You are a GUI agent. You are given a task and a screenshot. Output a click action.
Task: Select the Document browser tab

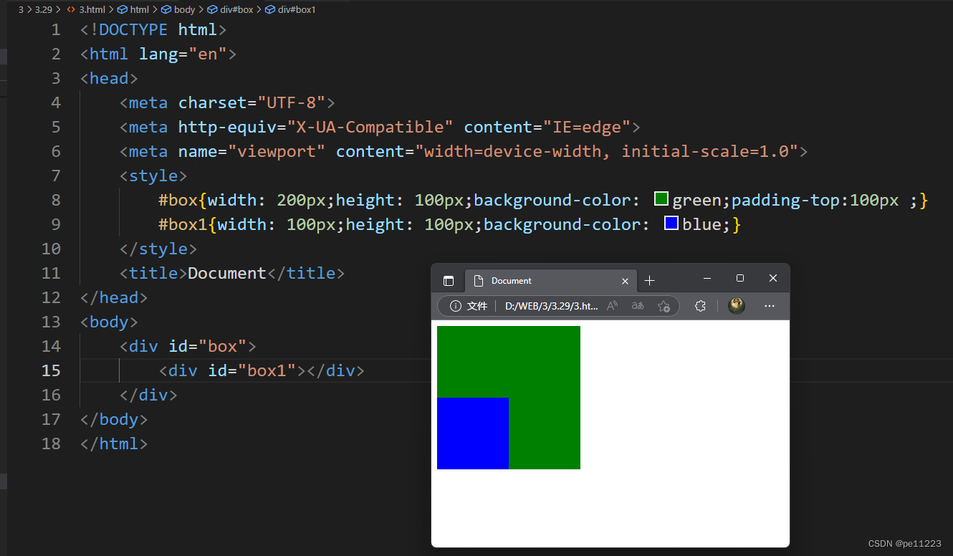(x=550, y=281)
